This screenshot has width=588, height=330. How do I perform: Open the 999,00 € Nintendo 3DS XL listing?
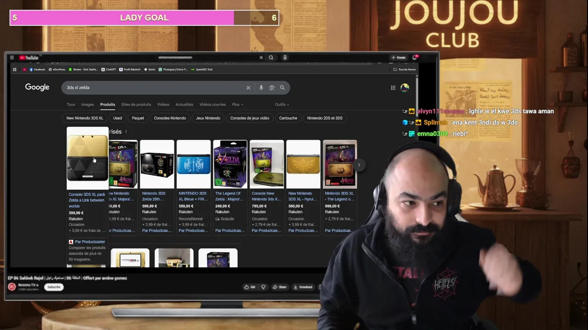click(340, 187)
